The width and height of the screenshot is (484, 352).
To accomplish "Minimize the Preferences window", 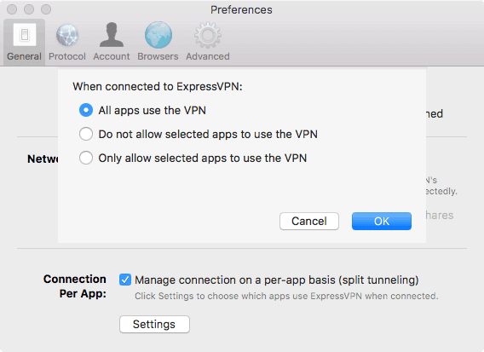I will [29, 9].
